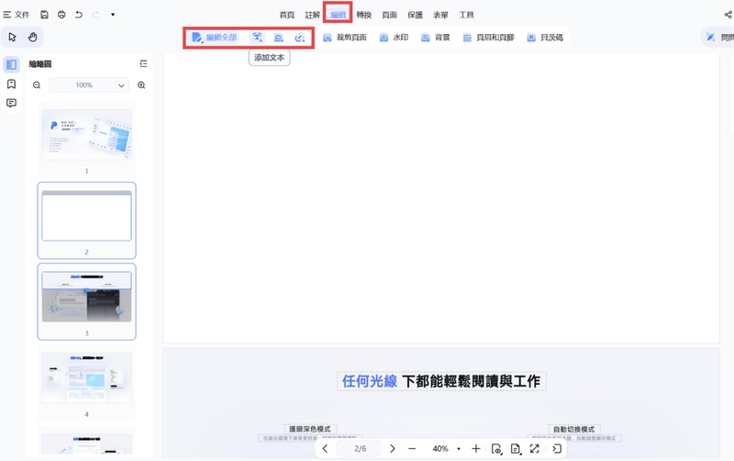Click the Print icon
Viewport: 734px width, 461px height.
tap(61, 15)
